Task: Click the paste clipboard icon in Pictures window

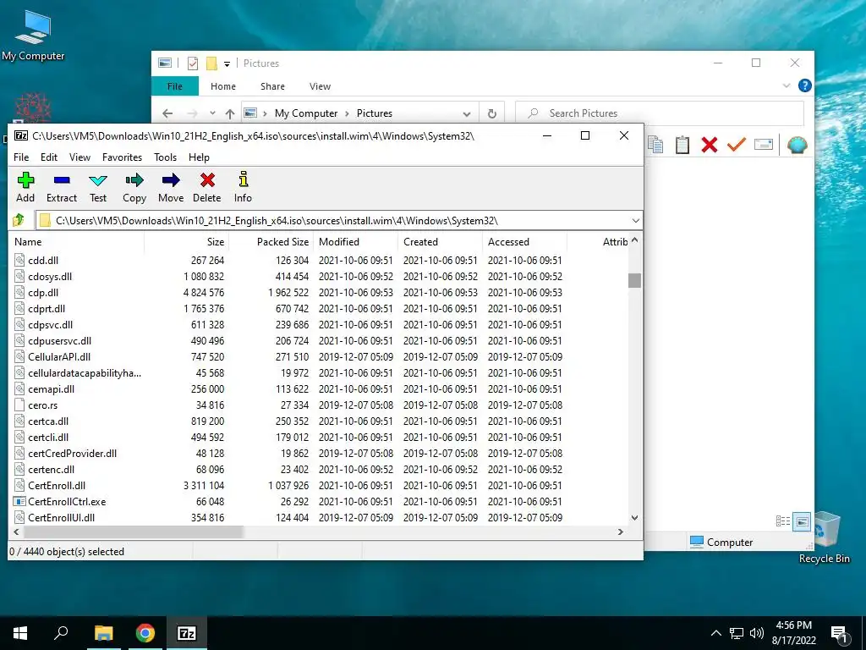Action: click(x=682, y=145)
